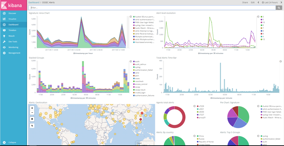Click the Timelion sidebar icon
This screenshot has width=284, height=146.
point(4,30)
